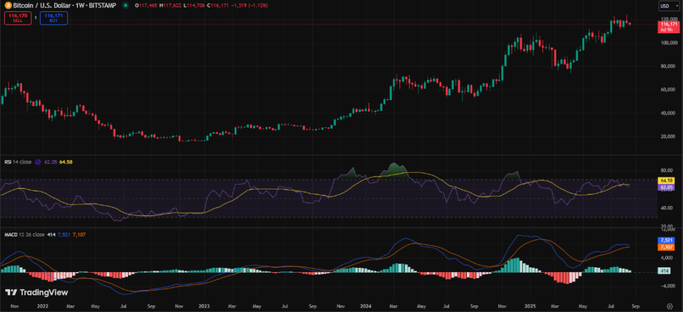
Task: Click the orange Bitcoin symbol logo
Action: click(7, 5)
